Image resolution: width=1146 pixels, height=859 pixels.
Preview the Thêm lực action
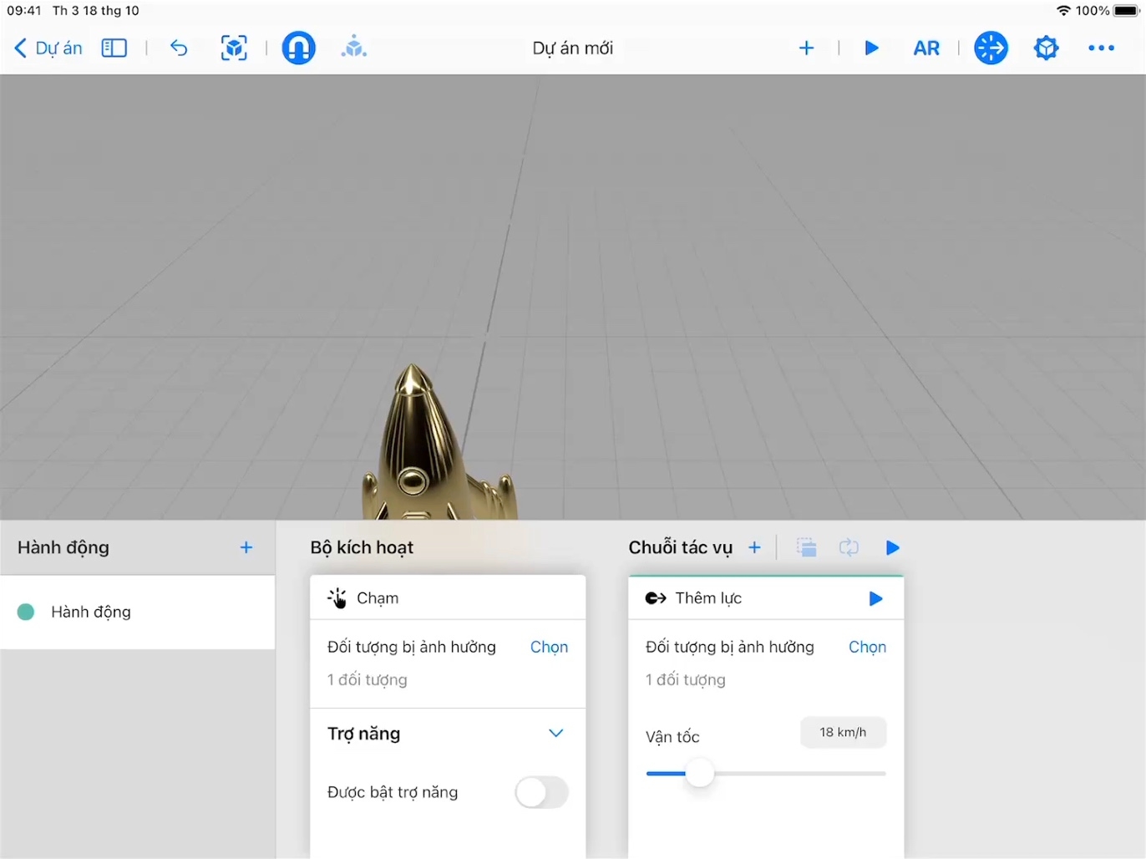tap(875, 598)
